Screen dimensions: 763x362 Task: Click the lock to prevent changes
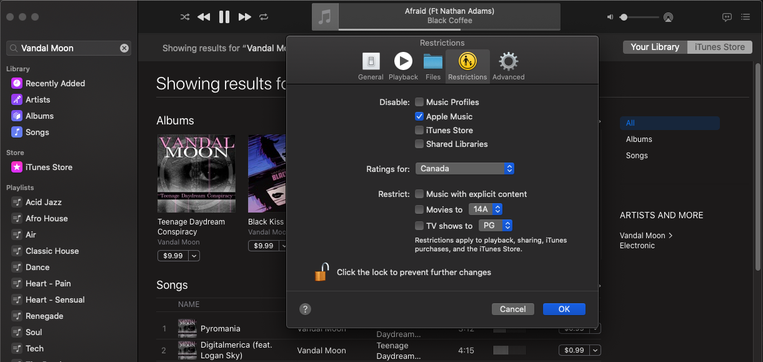pos(322,272)
